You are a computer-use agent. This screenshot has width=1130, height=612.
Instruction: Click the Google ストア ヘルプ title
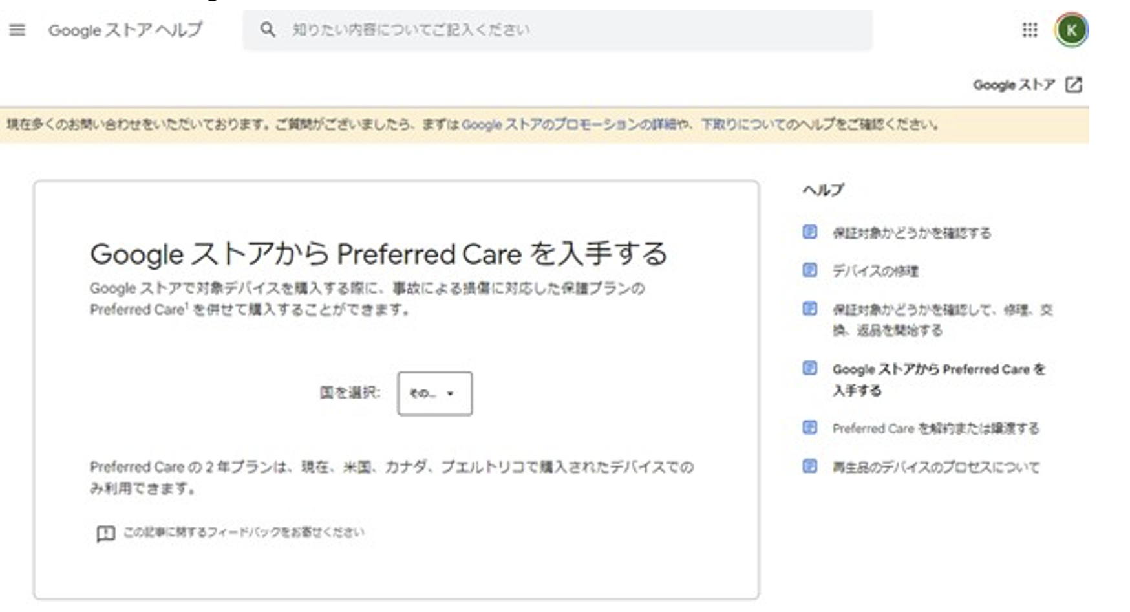125,30
